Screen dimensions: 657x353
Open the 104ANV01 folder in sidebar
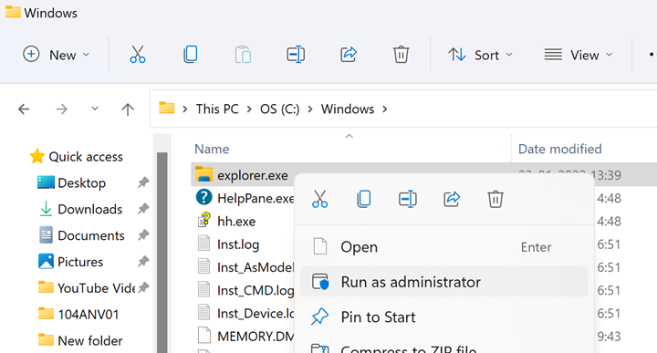[89, 314]
